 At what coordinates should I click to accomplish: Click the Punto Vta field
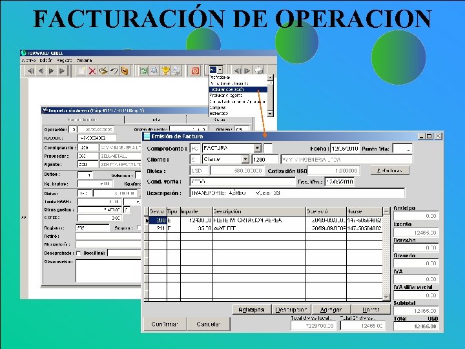(x=402, y=148)
